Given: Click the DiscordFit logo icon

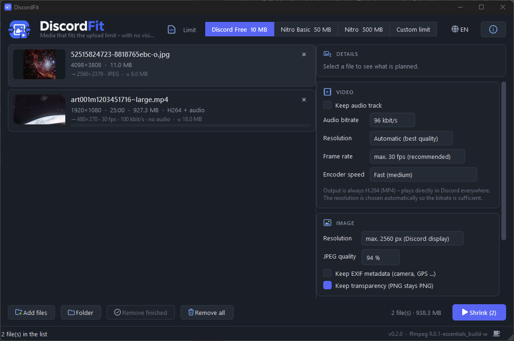Looking at the screenshot, I should coord(19,29).
